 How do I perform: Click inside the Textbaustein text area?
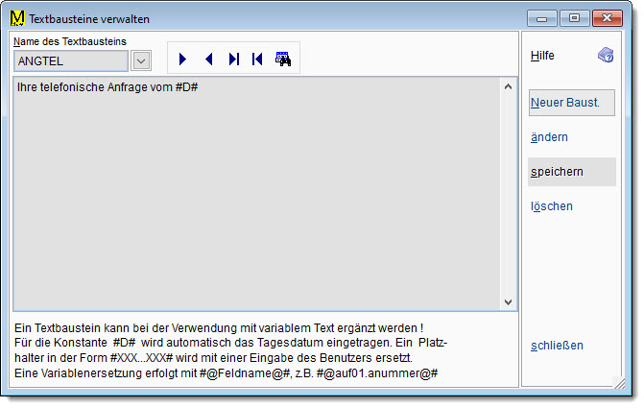[x=255, y=192]
